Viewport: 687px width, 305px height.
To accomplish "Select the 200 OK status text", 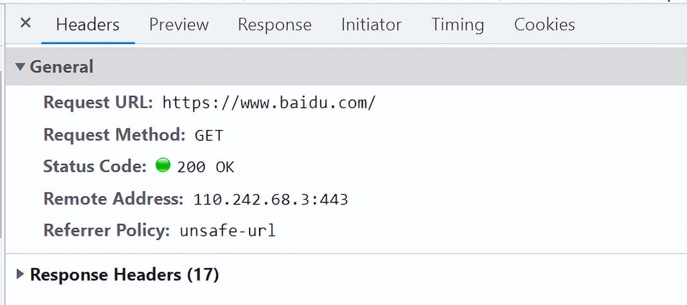I will click(x=206, y=167).
